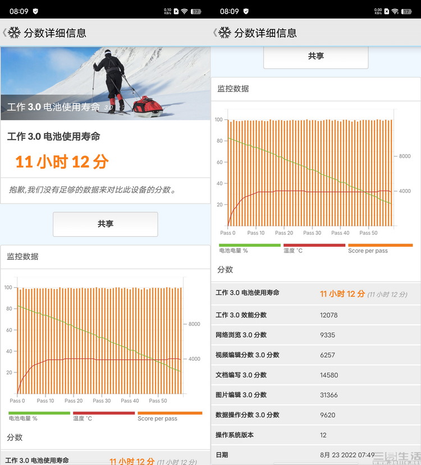Tap the 共享 share button on right screen

click(316, 57)
